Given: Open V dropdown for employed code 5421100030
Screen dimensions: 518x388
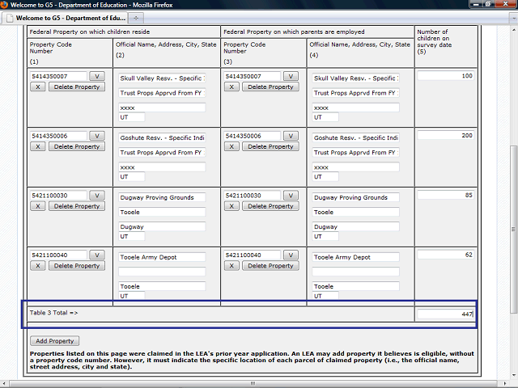Looking at the screenshot, I should coord(291,196).
